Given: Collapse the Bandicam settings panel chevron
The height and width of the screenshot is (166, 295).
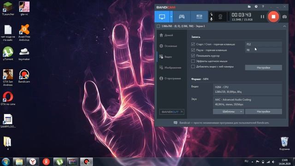Looking at the screenshot, I should coord(284,26).
